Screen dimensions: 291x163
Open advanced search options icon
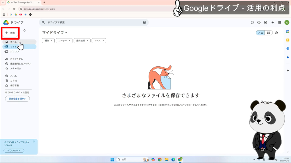144,22
